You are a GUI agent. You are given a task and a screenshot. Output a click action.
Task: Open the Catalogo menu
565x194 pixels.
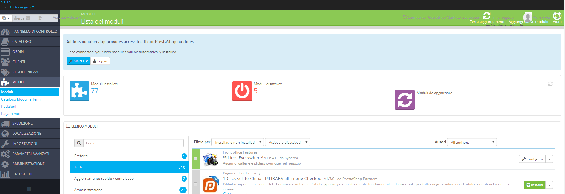pos(30,41)
